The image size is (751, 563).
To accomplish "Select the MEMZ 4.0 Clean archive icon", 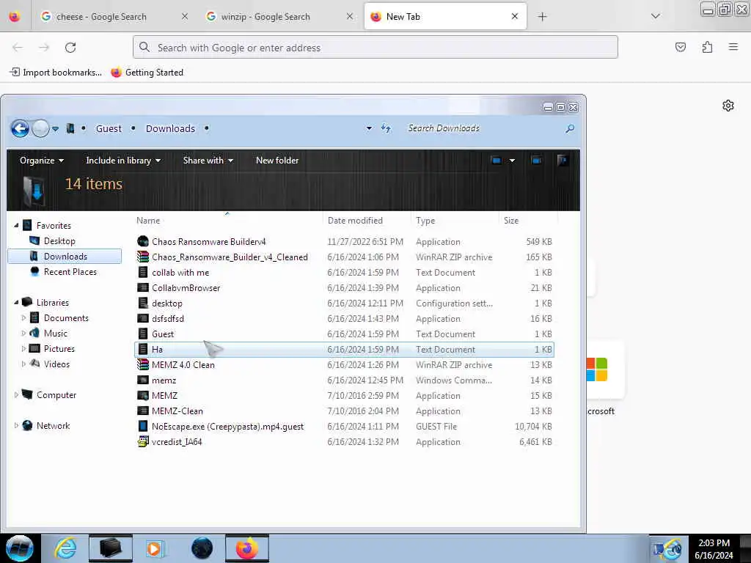I will pyautogui.click(x=143, y=365).
